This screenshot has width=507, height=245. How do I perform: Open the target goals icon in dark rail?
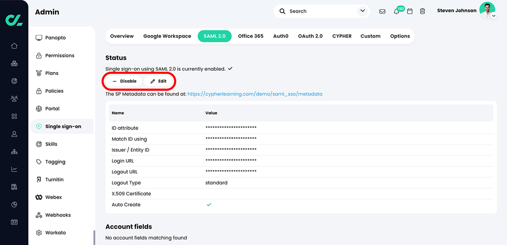point(14,81)
